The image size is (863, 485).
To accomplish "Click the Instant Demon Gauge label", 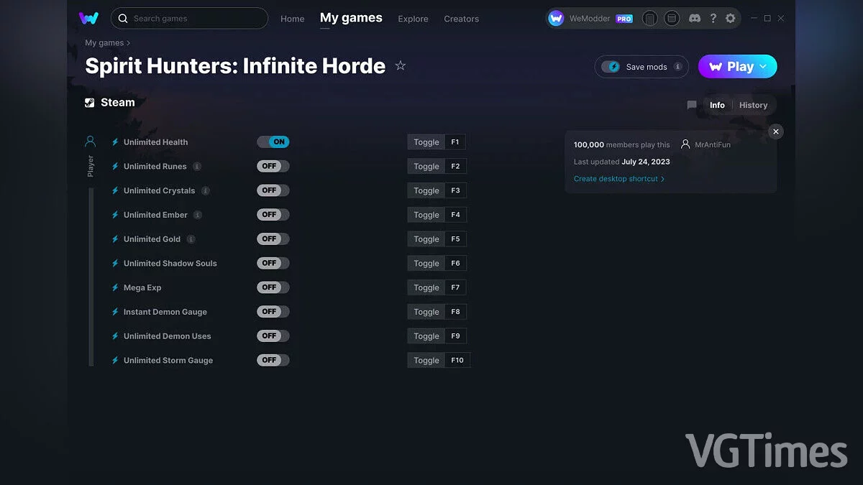I will point(165,312).
